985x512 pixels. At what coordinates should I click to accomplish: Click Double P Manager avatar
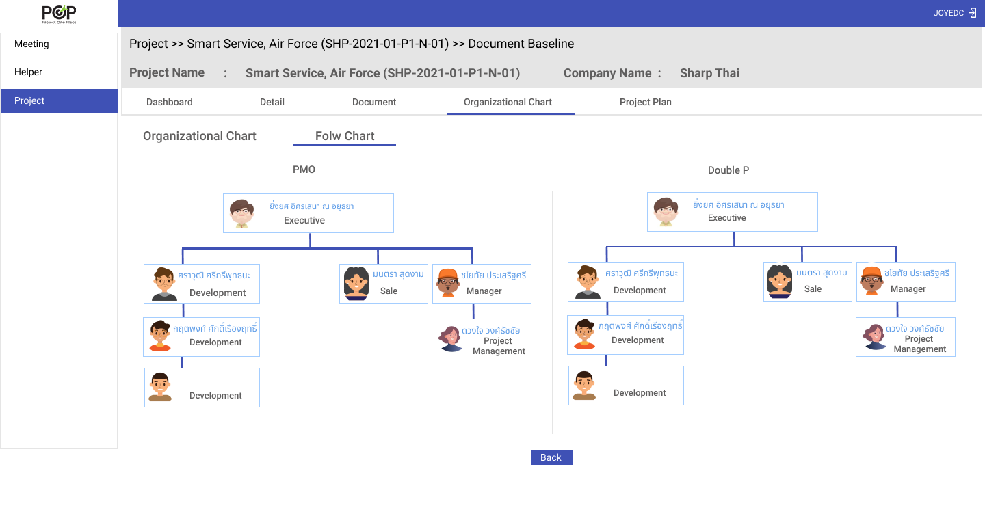[871, 281]
